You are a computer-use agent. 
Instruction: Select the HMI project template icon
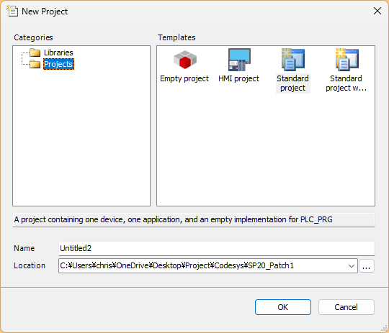click(x=239, y=60)
